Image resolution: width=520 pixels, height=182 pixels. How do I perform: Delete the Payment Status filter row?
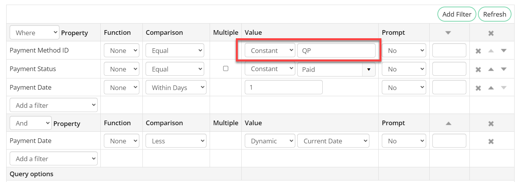(x=478, y=70)
